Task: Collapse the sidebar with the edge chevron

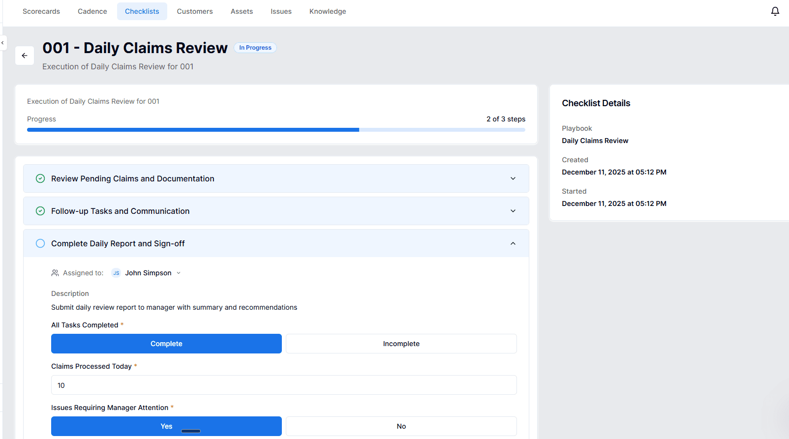Action: point(2,43)
